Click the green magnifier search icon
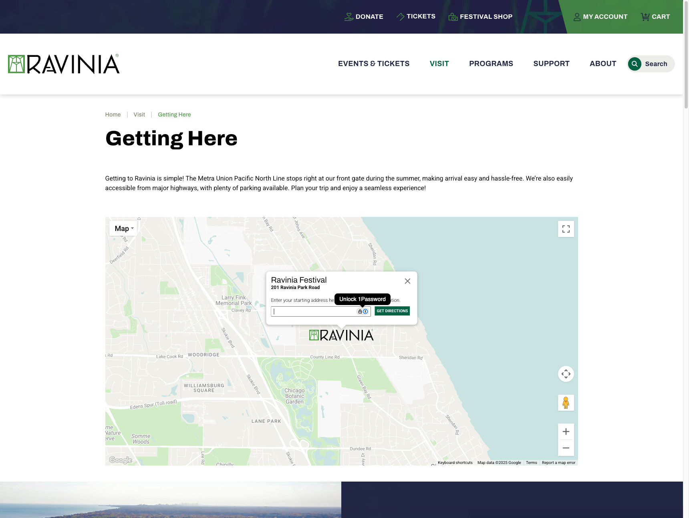The width and height of the screenshot is (689, 518). coord(635,64)
